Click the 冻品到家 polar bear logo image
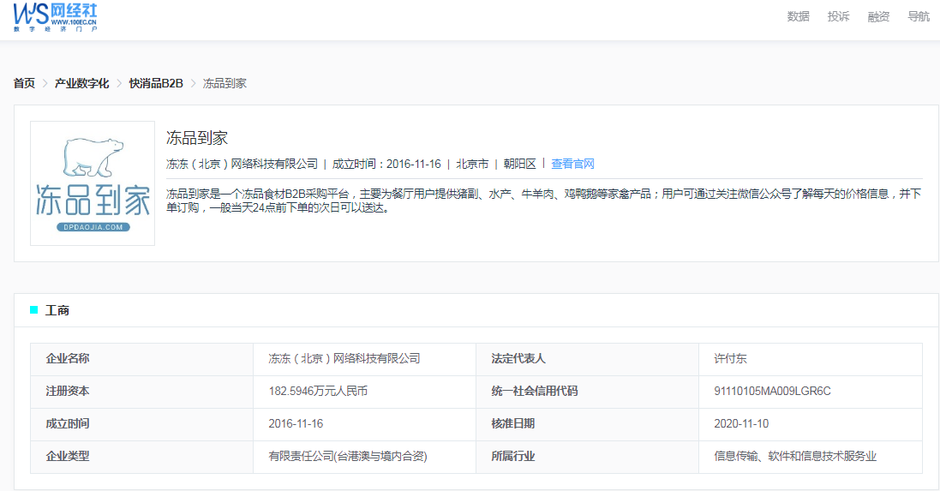Image resolution: width=940 pixels, height=491 pixels. (x=93, y=183)
